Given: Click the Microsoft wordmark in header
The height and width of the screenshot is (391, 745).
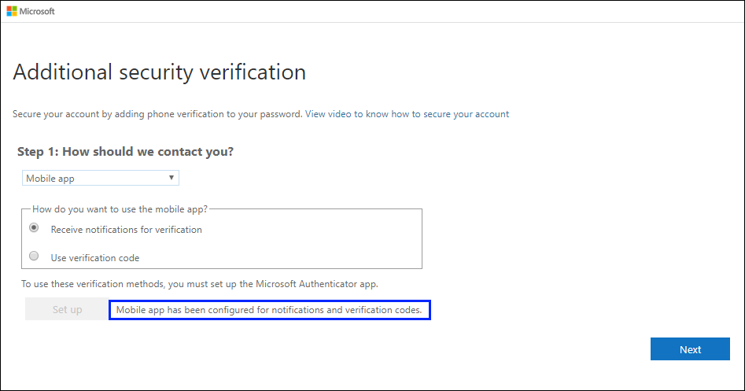Looking at the screenshot, I should [x=37, y=11].
